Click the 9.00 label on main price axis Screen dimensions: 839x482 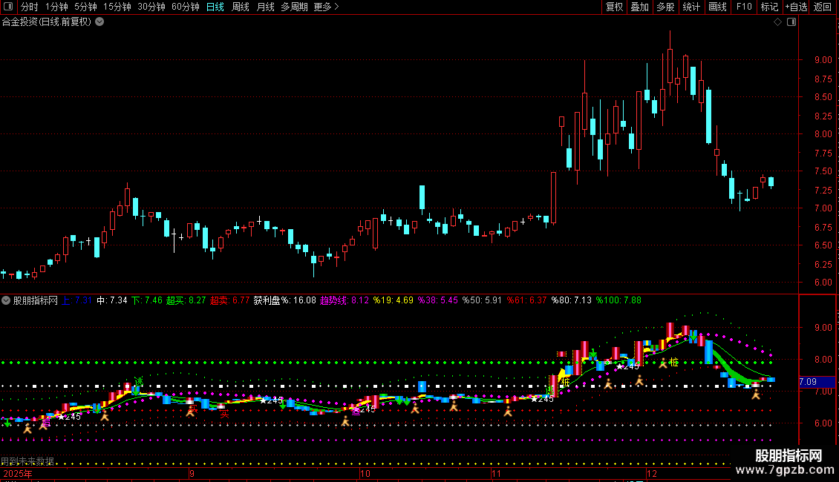[x=823, y=60]
